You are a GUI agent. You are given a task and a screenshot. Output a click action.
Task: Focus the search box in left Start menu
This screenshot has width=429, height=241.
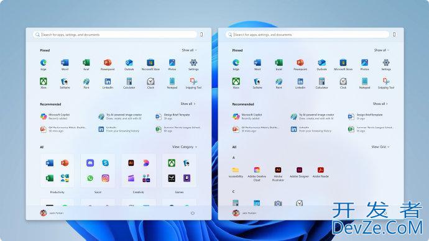coord(115,34)
